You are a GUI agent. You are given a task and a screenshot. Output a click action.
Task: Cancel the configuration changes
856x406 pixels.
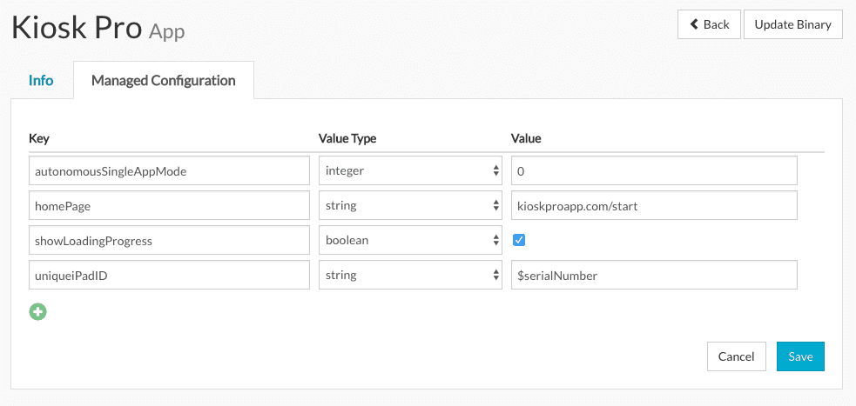pyautogui.click(x=737, y=356)
